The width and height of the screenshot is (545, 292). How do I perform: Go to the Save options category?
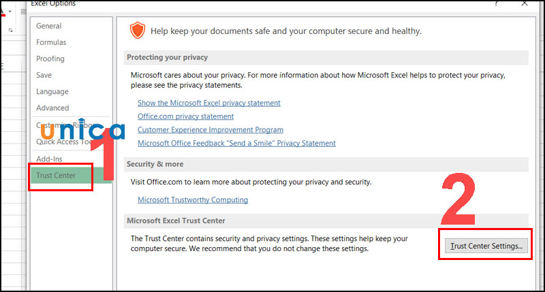pyautogui.click(x=44, y=75)
